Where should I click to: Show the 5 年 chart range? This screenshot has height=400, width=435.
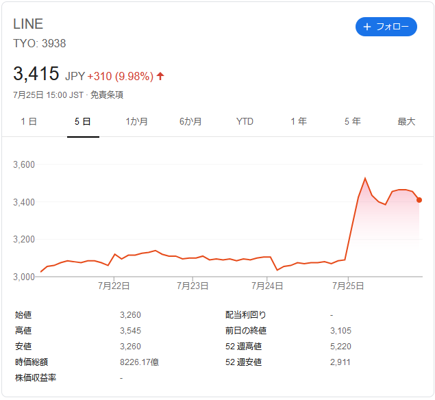tap(353, 121)
